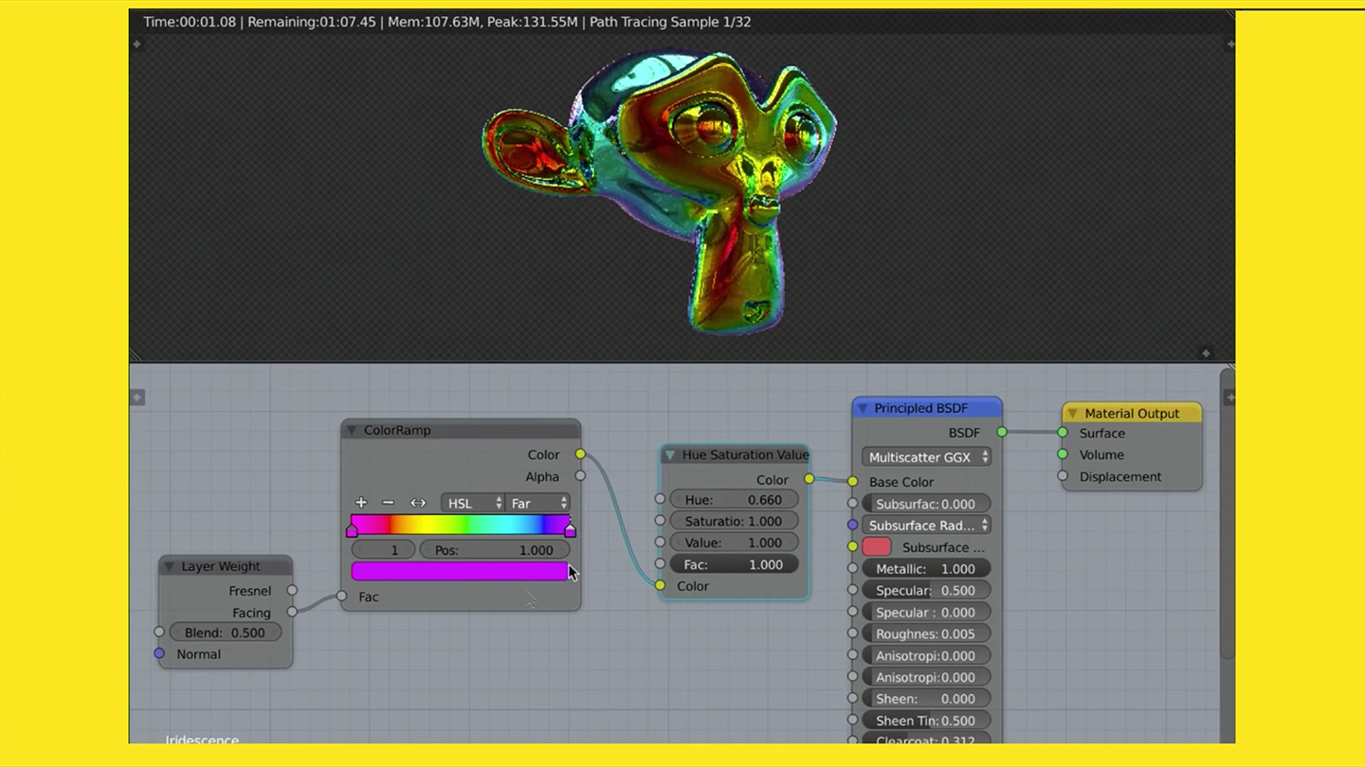The height and width of the screenshot is (767, 1365).
Task: Remove the selected ColorRamp color stop
Action: (x=388, y=503)
